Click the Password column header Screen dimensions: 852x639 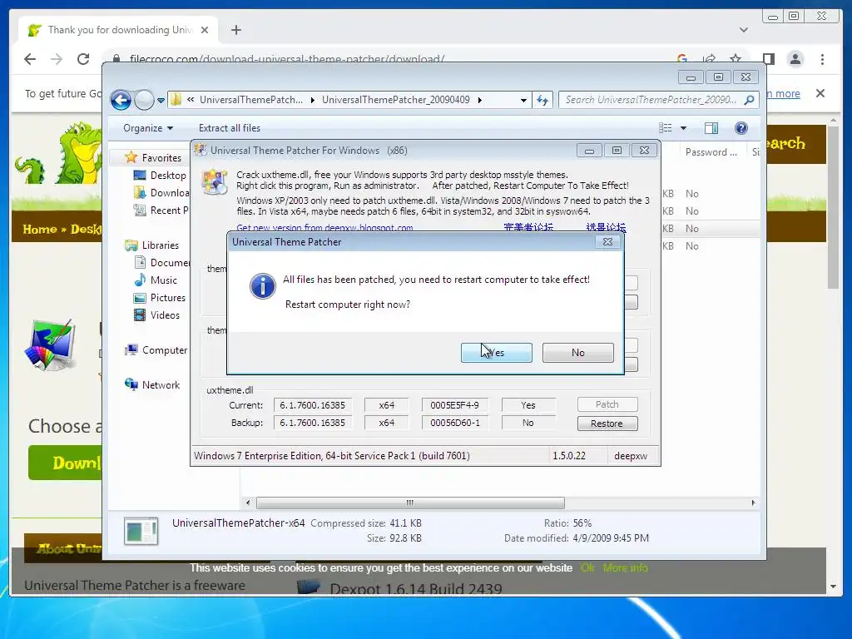[x=711, y=152]
